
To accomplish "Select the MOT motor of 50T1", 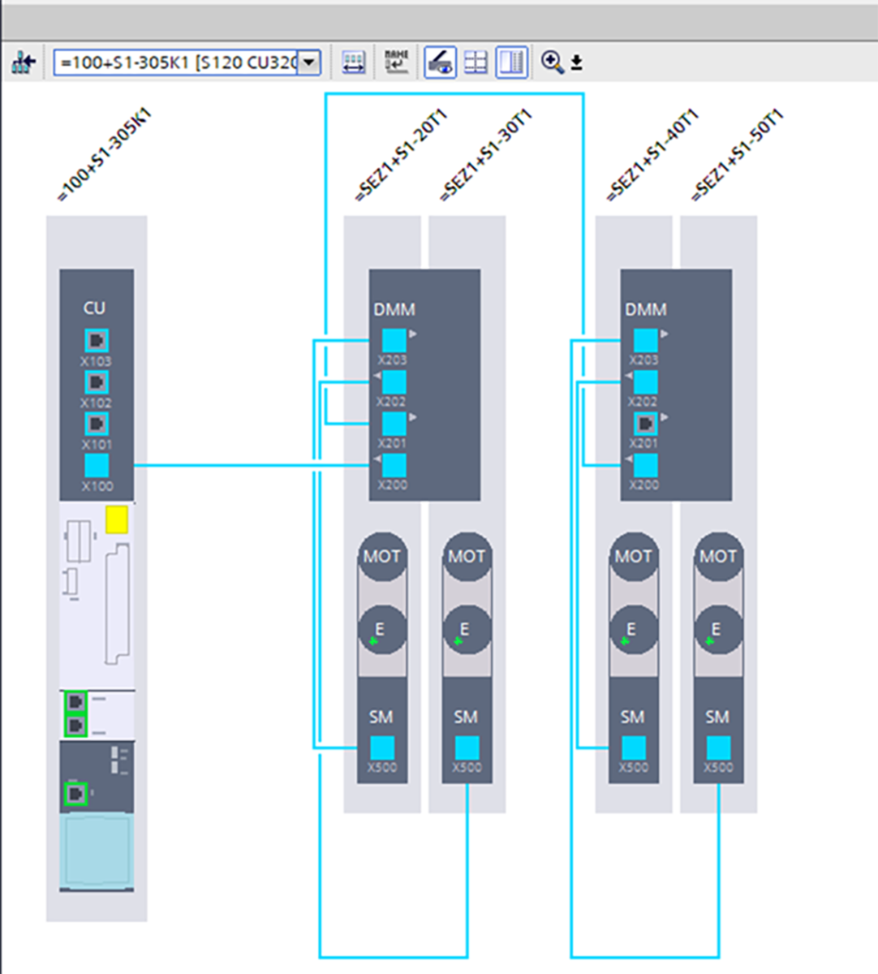I will [x=718, y=557].
